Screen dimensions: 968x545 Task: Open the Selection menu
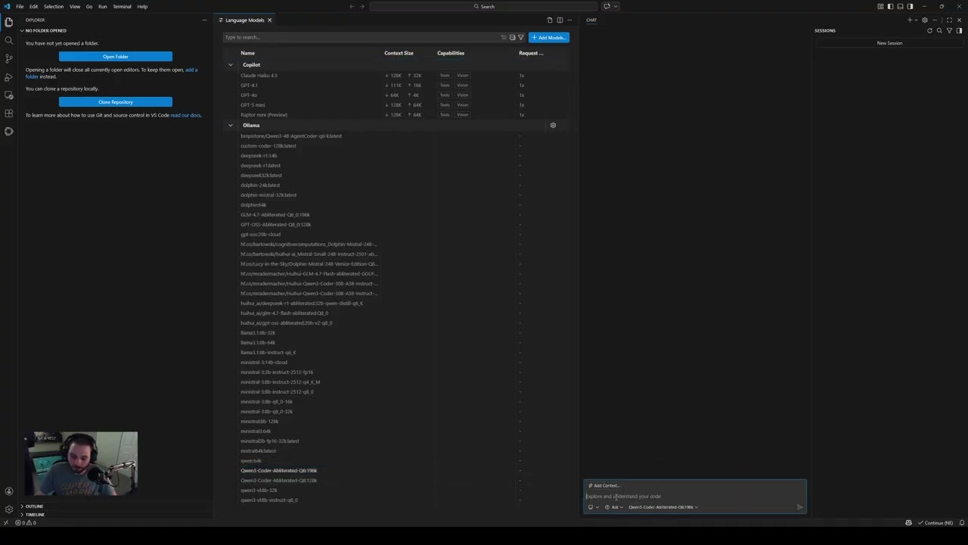54,6
